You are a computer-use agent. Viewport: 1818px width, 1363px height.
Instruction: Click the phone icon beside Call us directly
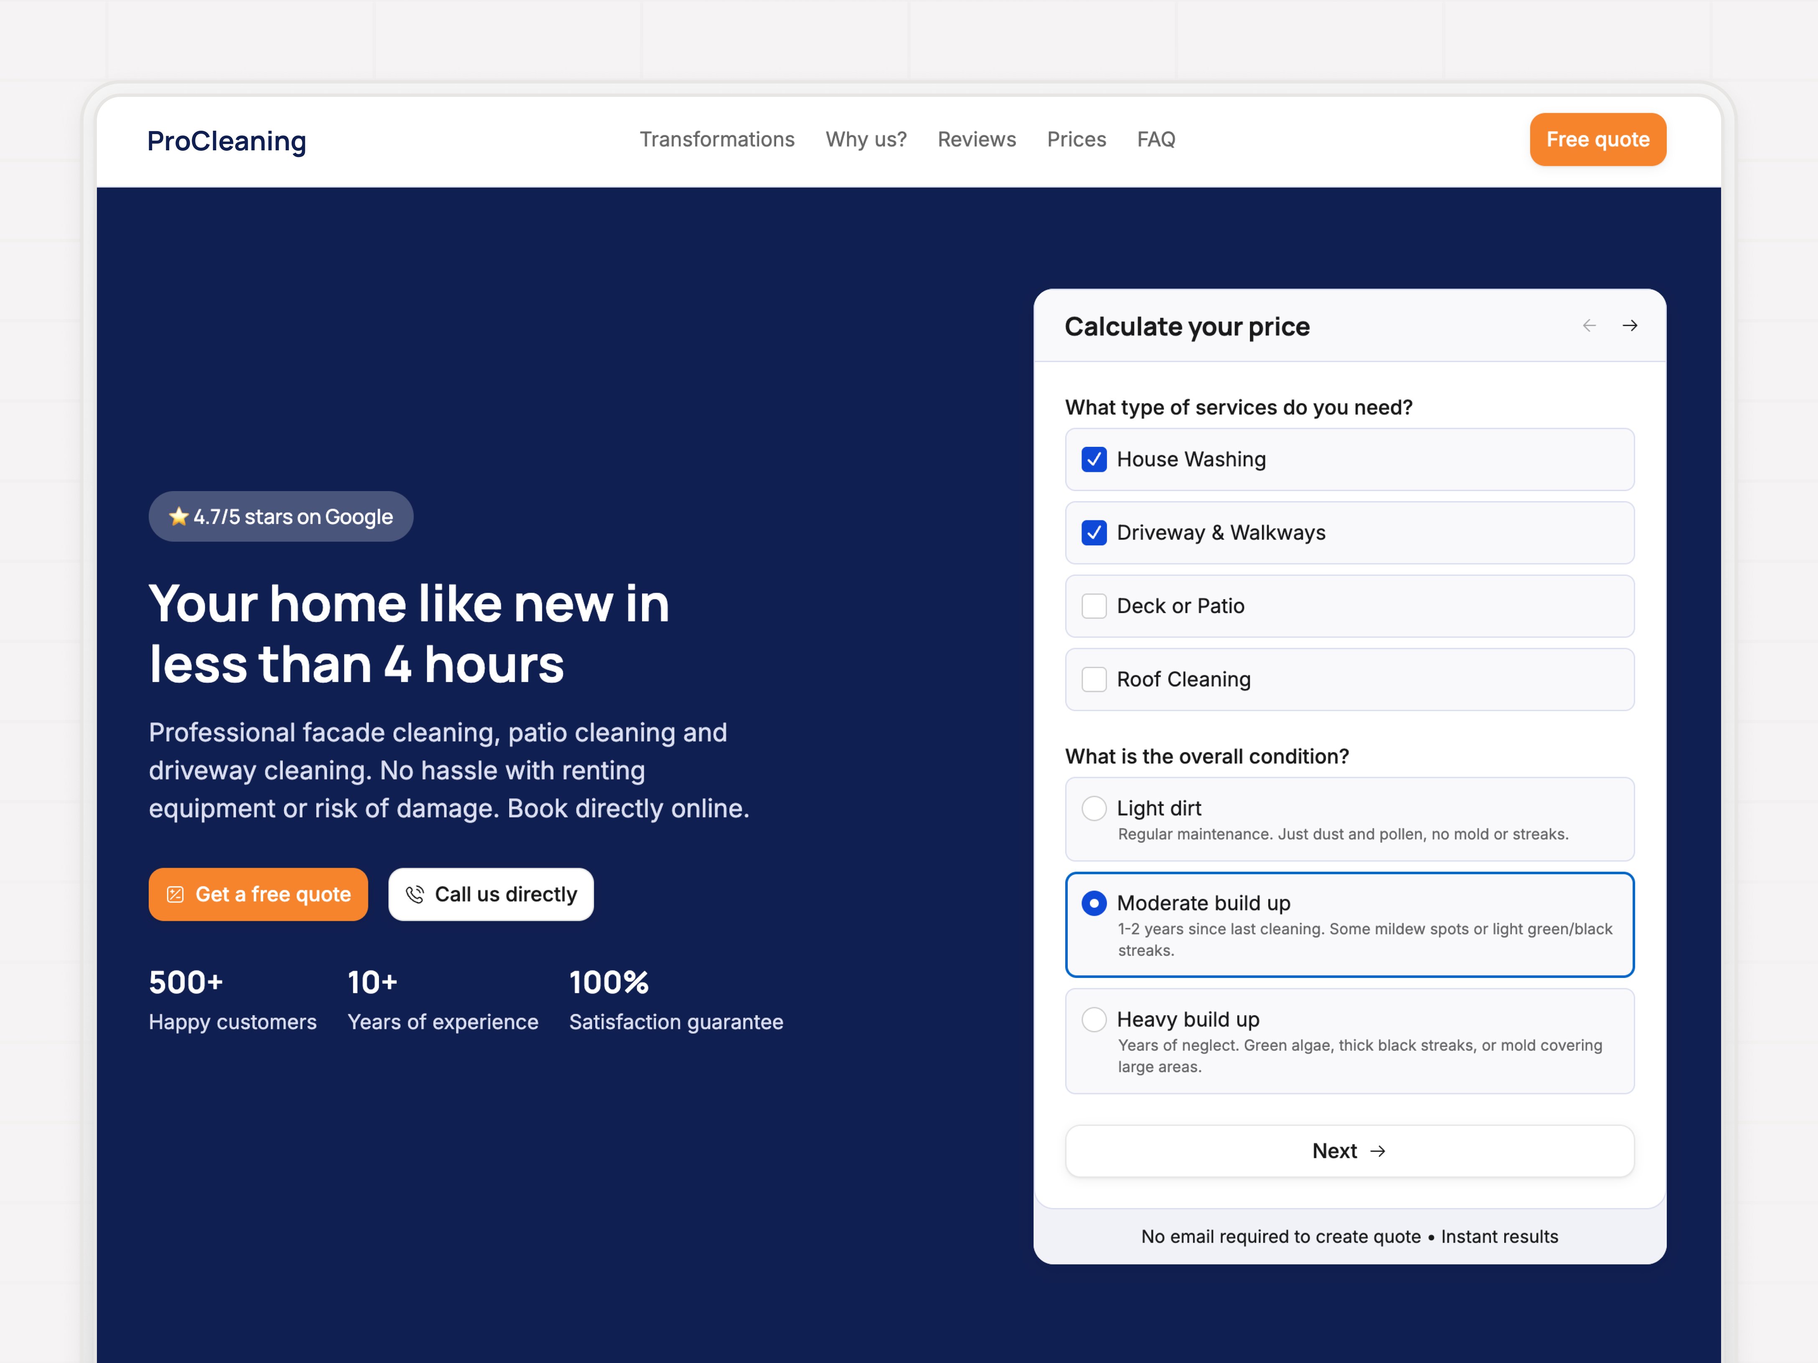click(x=415, y=894)
